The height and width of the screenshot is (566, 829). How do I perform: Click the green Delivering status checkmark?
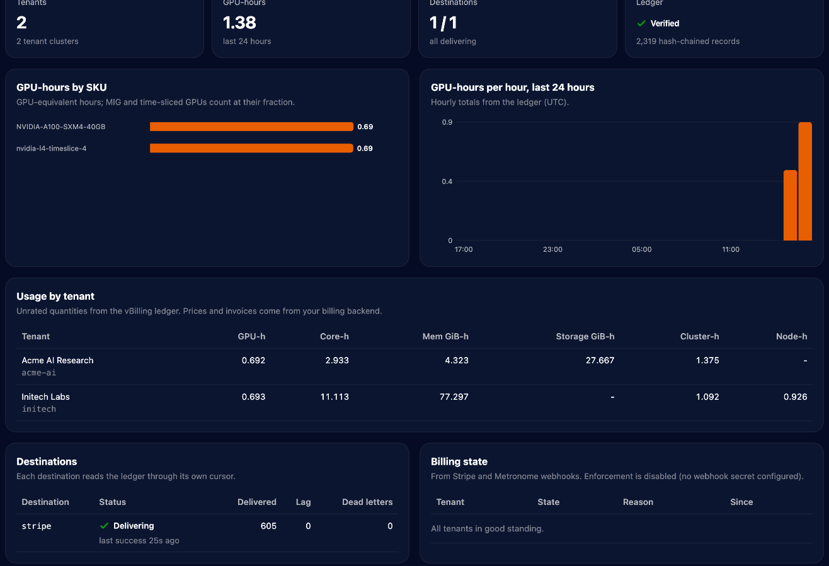click(104, 526)
